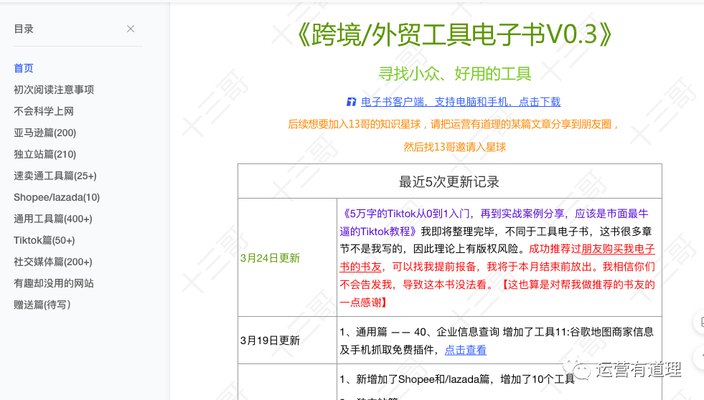
Task: Click the upper floating button on right edge
Action: pos(700,322)
